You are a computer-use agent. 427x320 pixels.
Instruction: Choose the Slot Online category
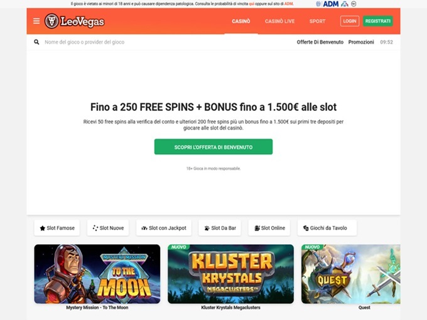tap(269, 228)
